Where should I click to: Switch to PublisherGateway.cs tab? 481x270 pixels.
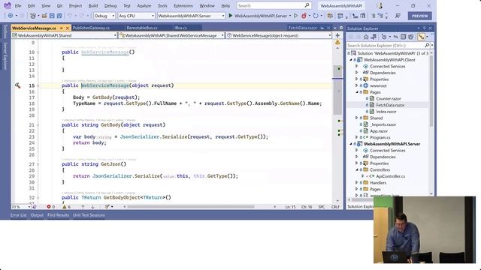(91, 28)
